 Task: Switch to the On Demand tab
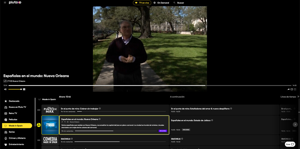[161, 3]
